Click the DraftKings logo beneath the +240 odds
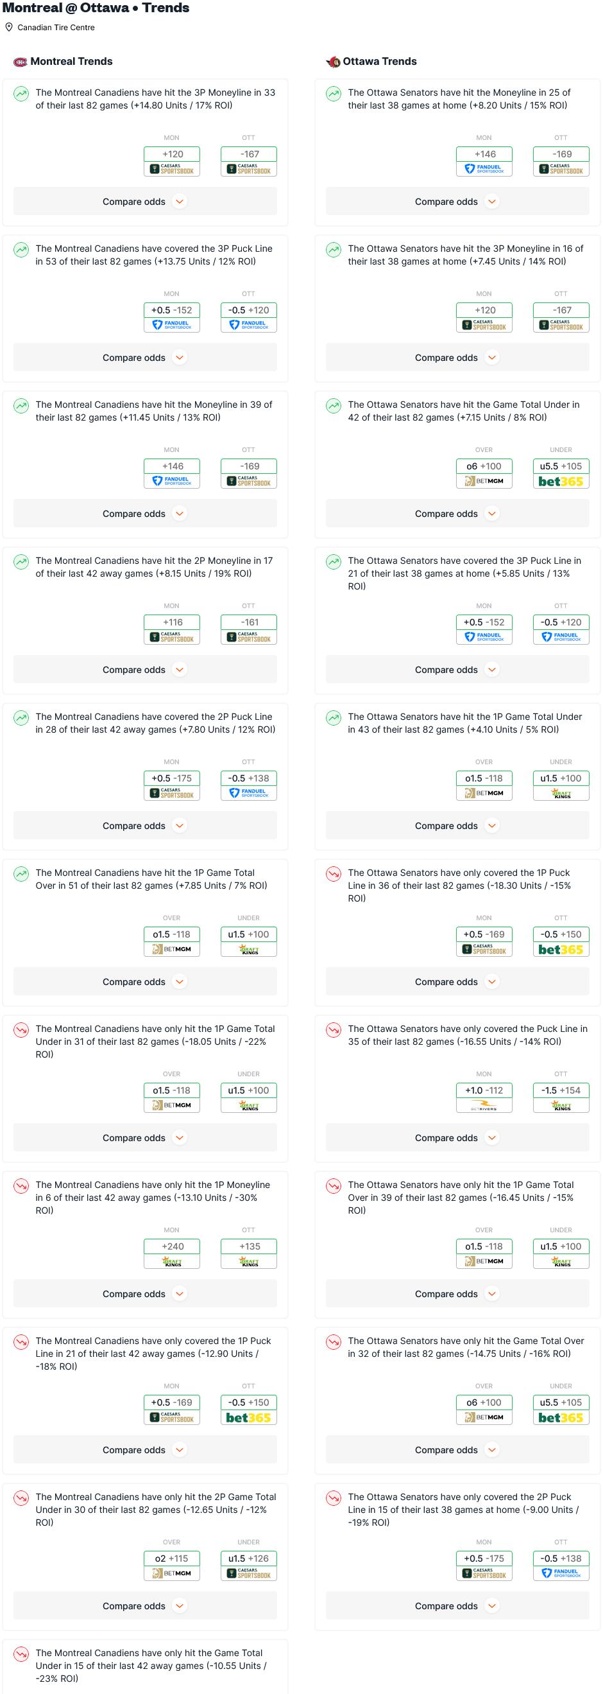Image resolution: width=603 pixels, height=1694 pixels. point(172,1261)
